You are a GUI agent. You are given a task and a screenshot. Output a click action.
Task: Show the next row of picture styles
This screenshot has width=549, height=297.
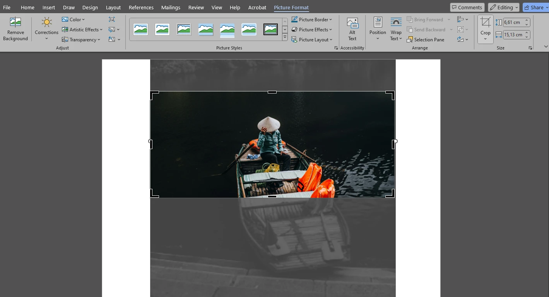(285, 29)
